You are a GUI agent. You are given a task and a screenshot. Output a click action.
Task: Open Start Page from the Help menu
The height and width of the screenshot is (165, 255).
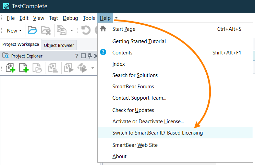coord(124,29)
